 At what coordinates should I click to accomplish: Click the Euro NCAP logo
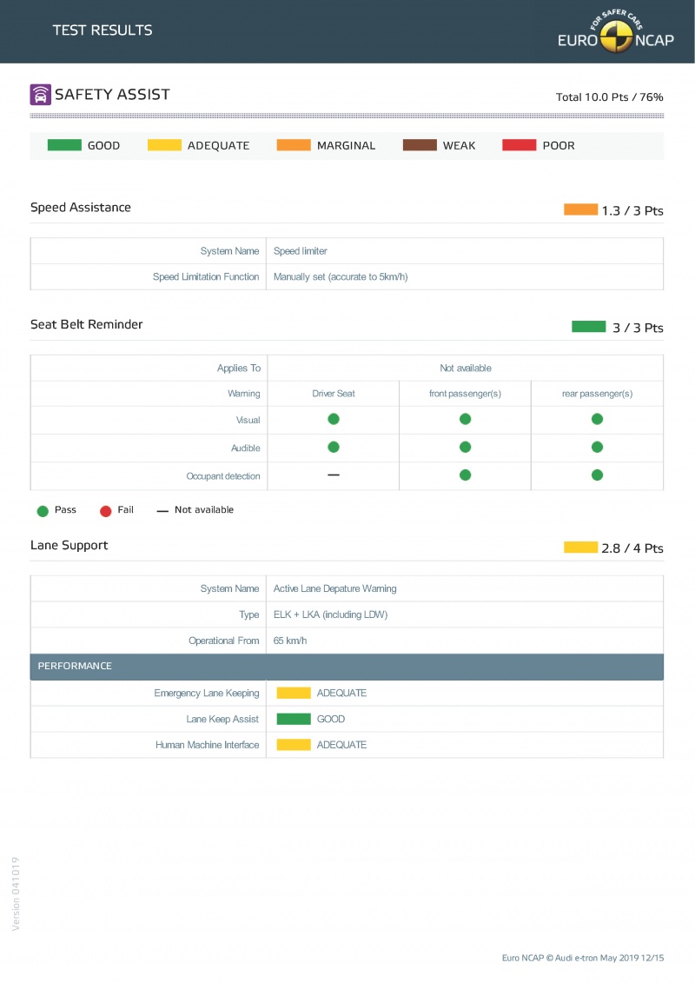(x=616, y=32)
